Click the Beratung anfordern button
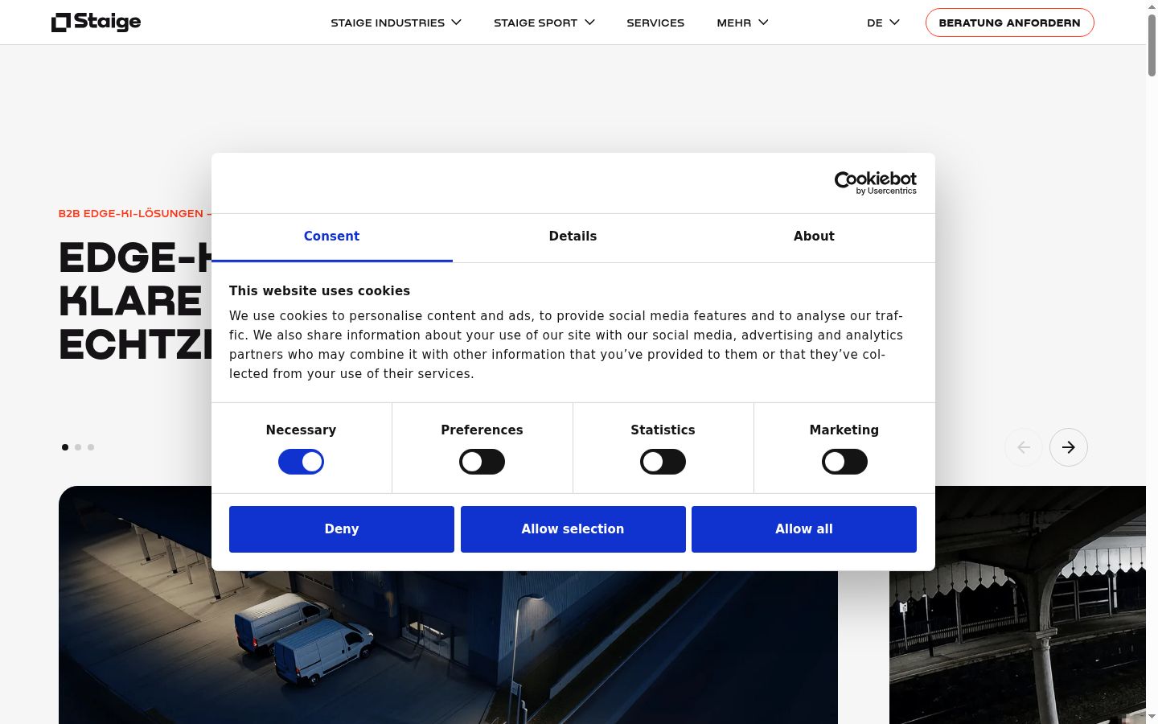The height and width of the screenshot is (724, 1158). tap(1009, 23)
